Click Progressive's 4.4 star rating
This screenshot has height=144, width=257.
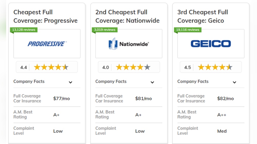pyautogui.click(x=47, y=67)
